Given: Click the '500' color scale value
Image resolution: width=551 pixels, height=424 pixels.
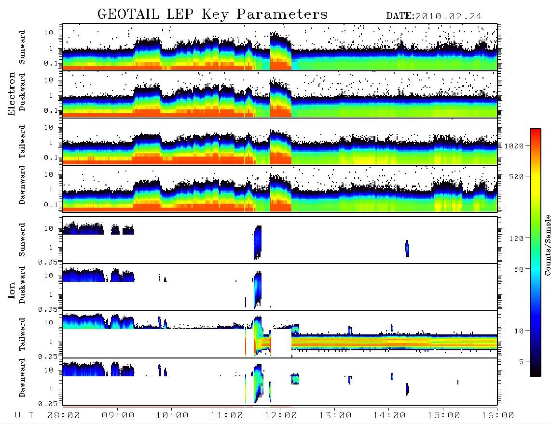Looking at the screenshot, I should coord(516,176).
